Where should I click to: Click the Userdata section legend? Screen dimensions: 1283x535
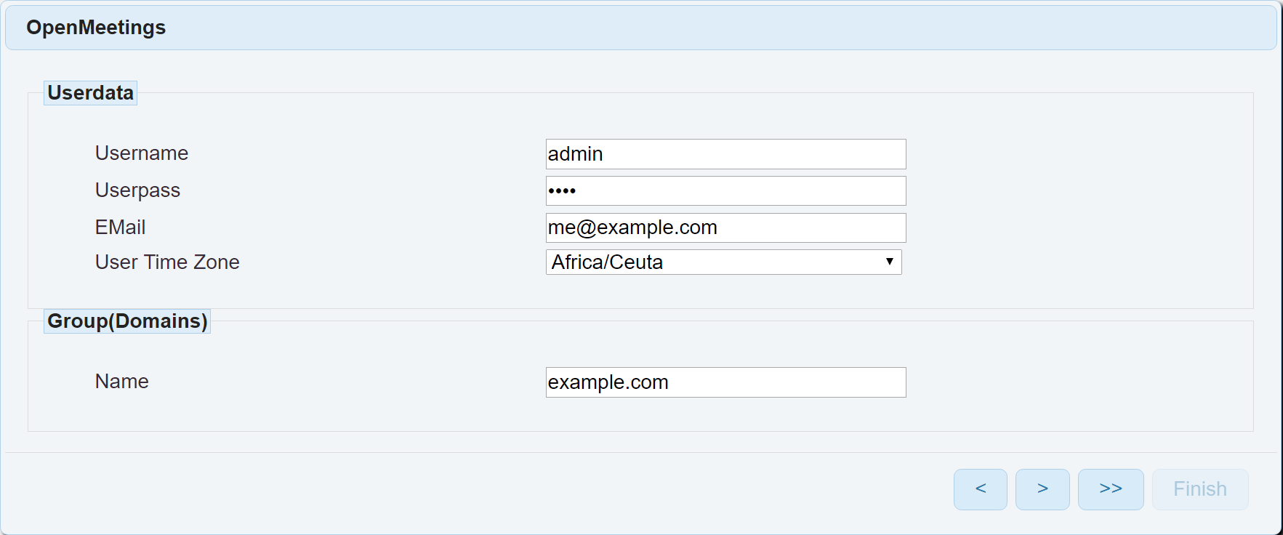coord(90,93)
